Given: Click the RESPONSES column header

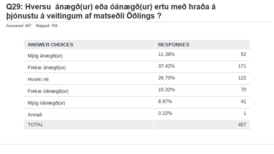Looking at the screenshot, I should point(174,45).
